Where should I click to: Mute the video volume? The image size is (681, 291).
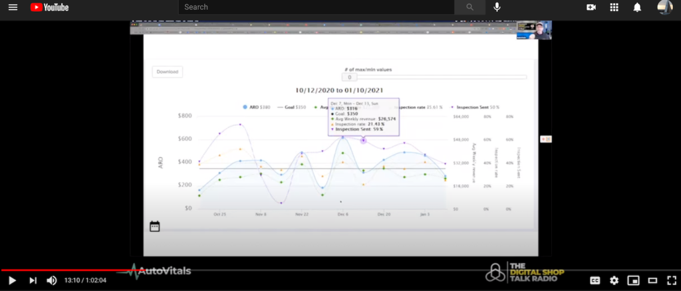click(x=52, y=280)
